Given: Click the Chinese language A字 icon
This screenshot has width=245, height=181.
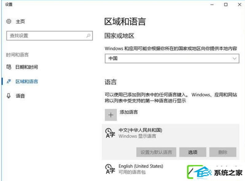Looking at the screenshot, I should click(110, 133).
